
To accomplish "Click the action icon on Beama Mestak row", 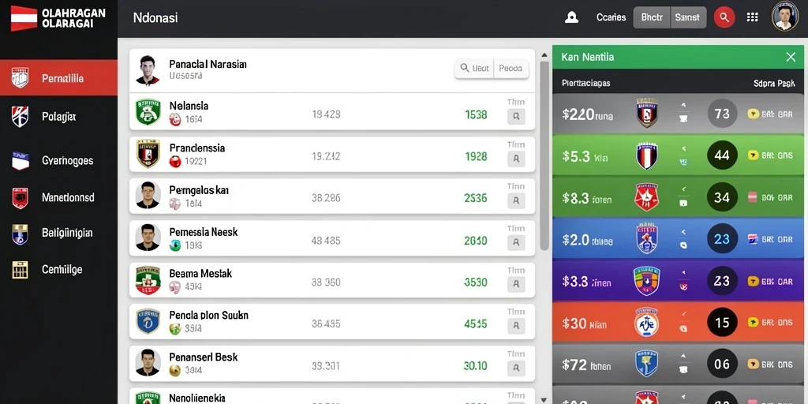I will [x=516, y=284].
